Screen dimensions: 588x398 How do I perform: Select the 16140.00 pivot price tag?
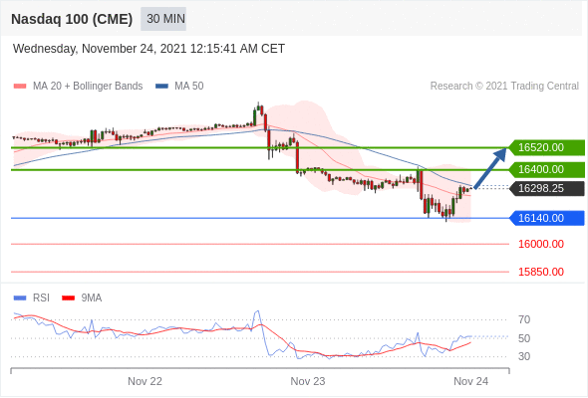click(547, 218)
